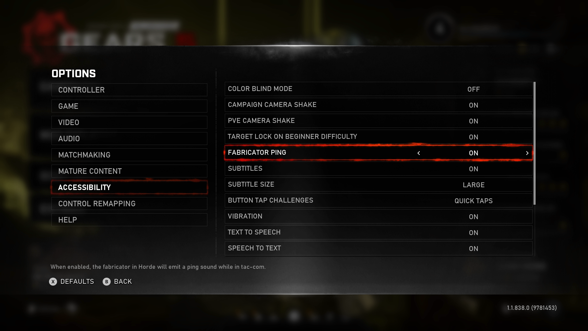This screenshot has width=588, height=331.
Task: Toggle SUBTITLES setting off
Action: point(473,169)
